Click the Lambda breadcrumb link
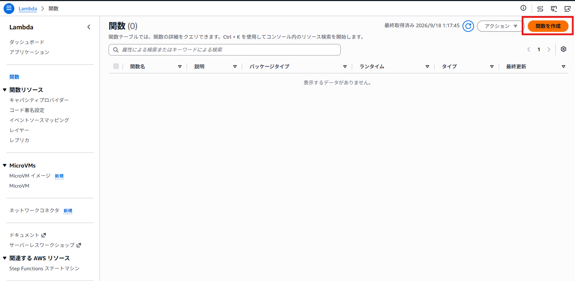 click(x=28, y=9)
